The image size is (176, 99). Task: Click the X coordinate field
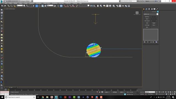click(x=107, y=92)
